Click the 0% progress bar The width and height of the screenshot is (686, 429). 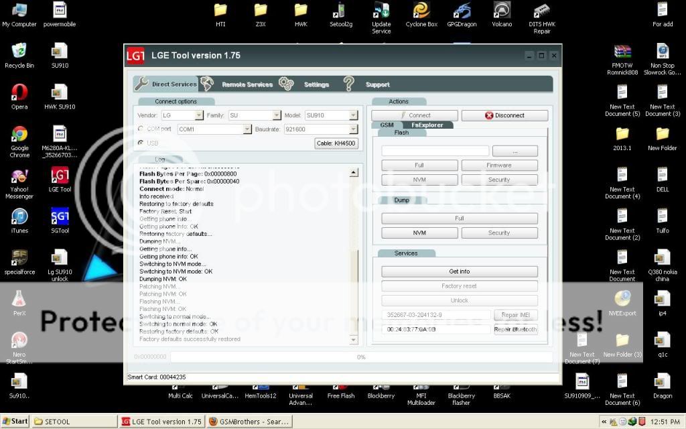click(x=361, y=357)
